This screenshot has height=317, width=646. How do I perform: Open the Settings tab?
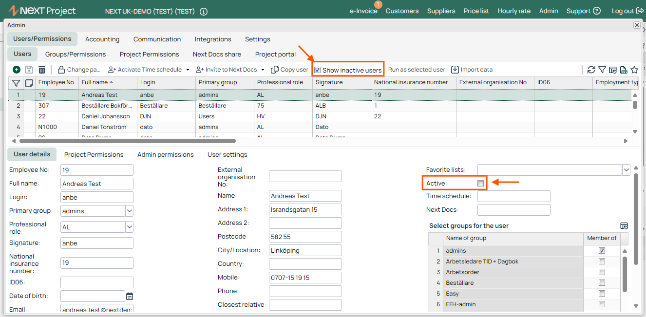(258, 39)
